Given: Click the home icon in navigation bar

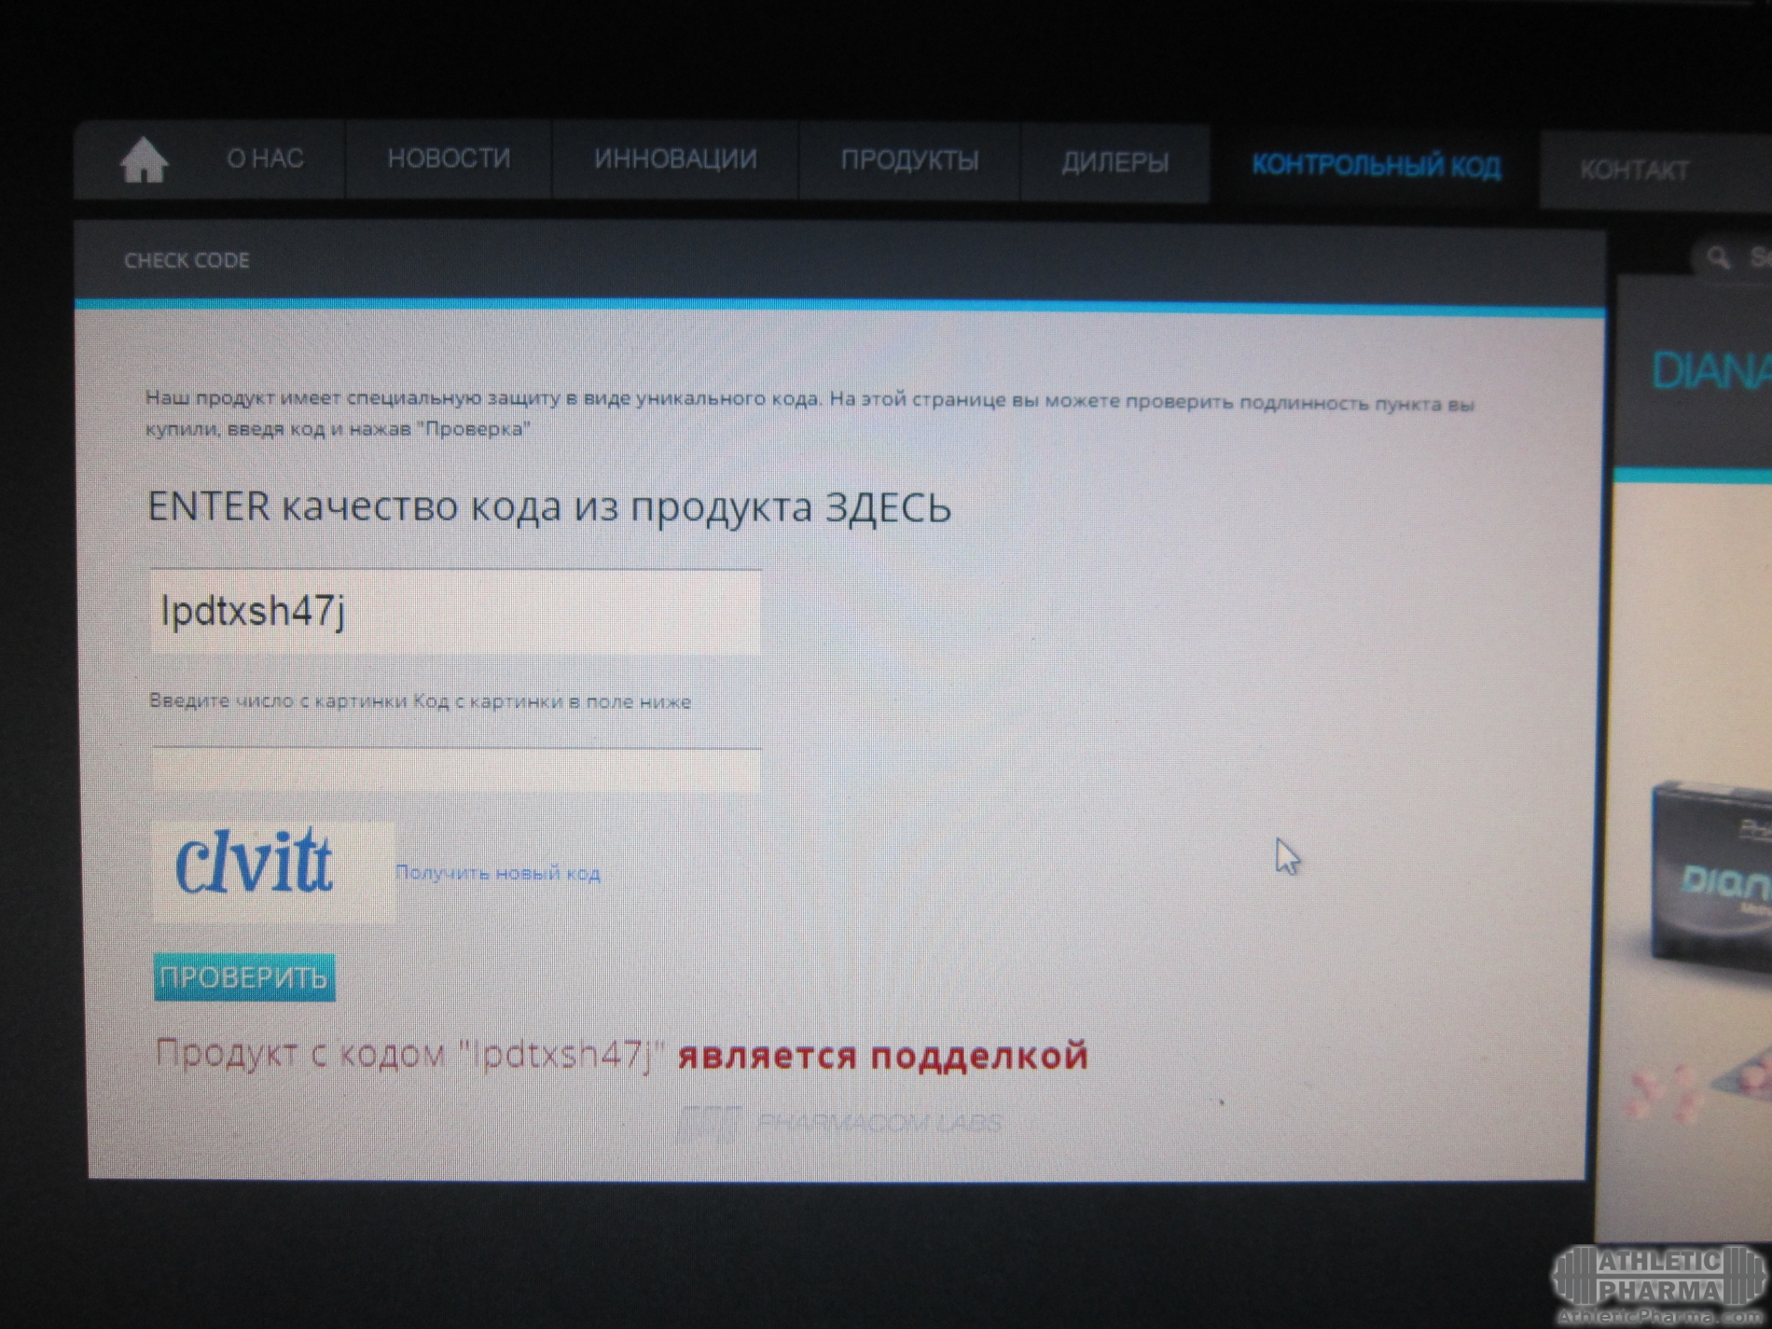Looking at the screenshot, I should pyautogui.click(x=144, y=160).
